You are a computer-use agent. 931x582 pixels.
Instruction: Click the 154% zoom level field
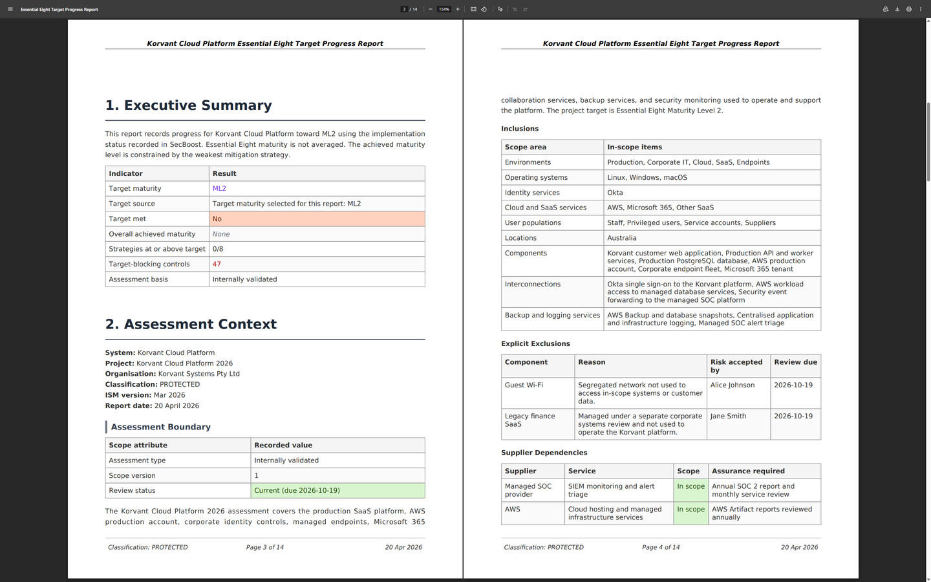click(x=443, y=9)
